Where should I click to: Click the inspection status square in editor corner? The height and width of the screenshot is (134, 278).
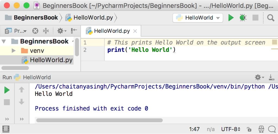(x=274, y=42)
